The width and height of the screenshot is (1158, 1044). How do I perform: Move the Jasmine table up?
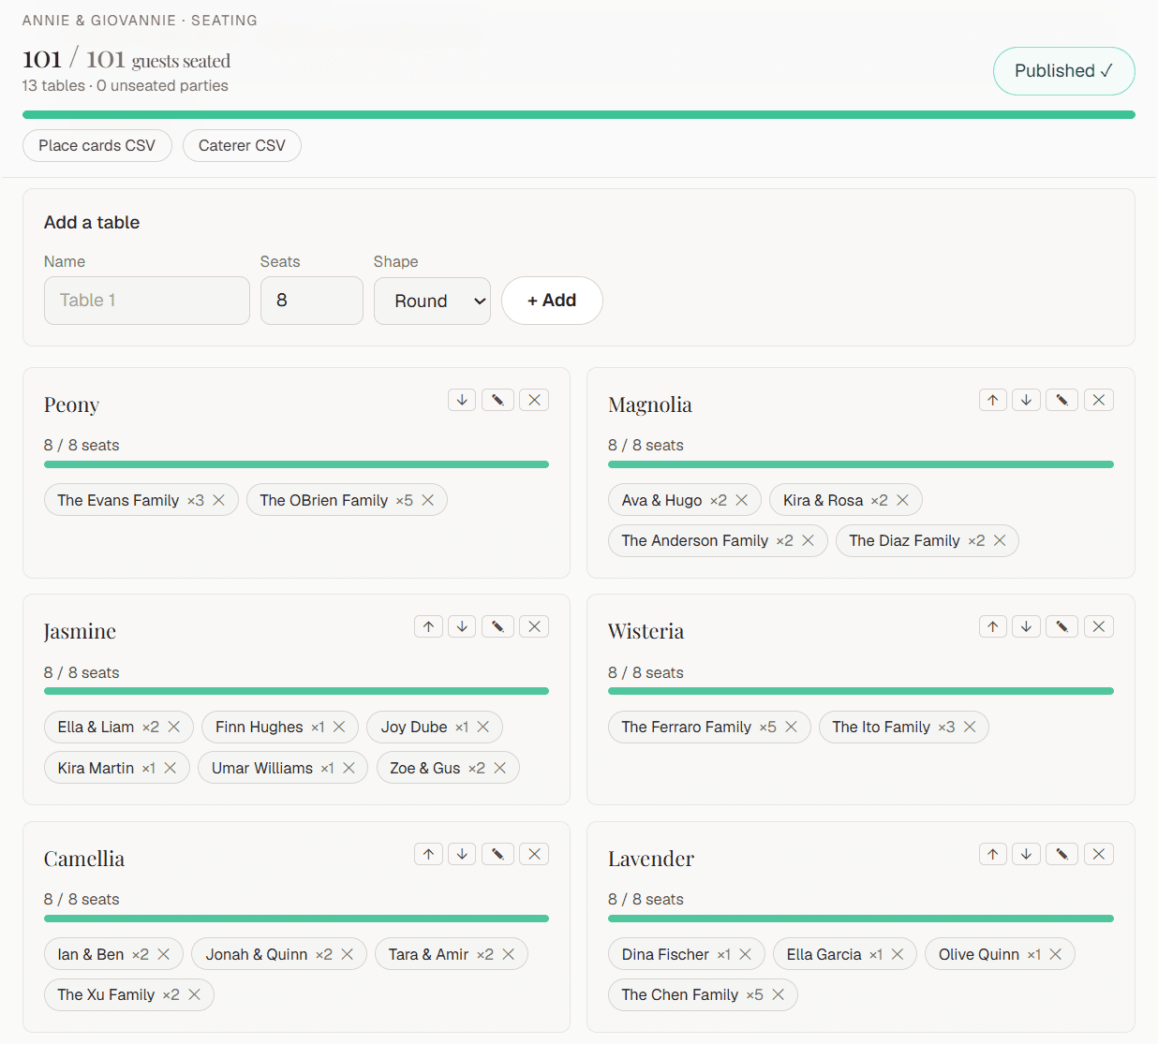click(428, 626)
